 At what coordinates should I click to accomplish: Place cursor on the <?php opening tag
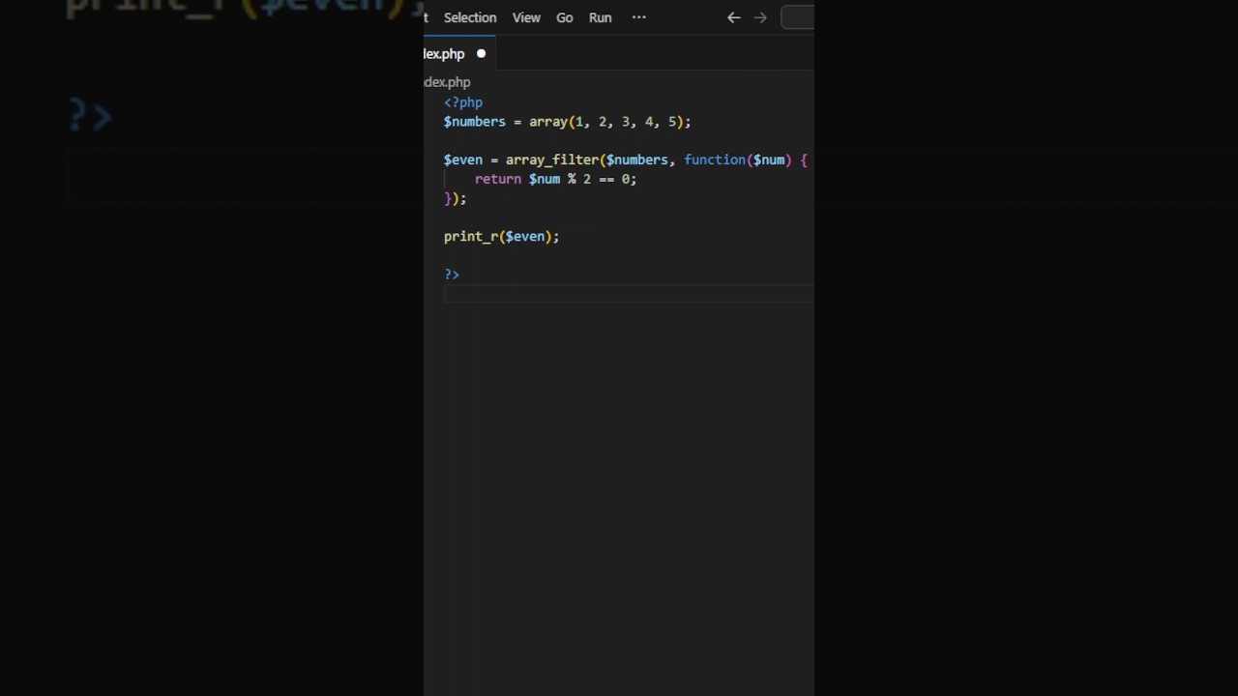463,102
